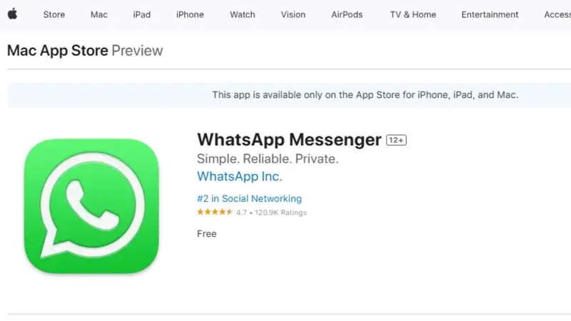Select iPad in the navigation bar
571x321 pixels.
click(141, 14)
